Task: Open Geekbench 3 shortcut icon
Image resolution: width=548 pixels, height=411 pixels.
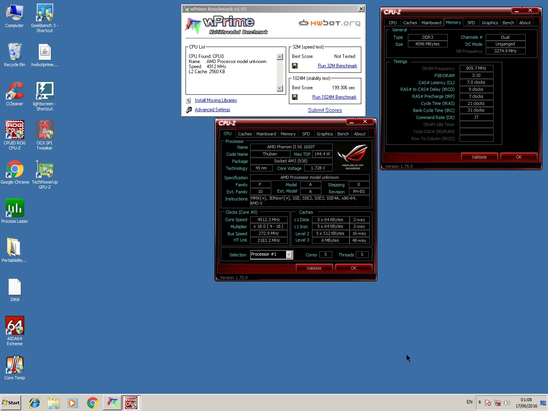Action: 45,18
